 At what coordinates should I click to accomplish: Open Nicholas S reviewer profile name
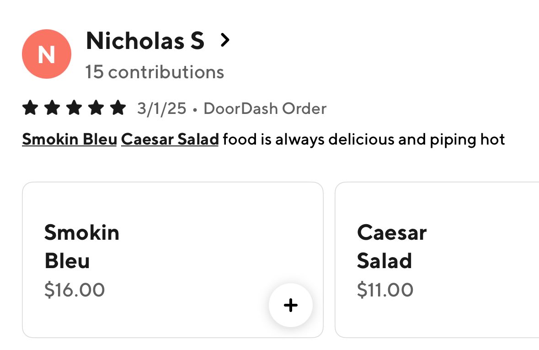tap(145, 41)
